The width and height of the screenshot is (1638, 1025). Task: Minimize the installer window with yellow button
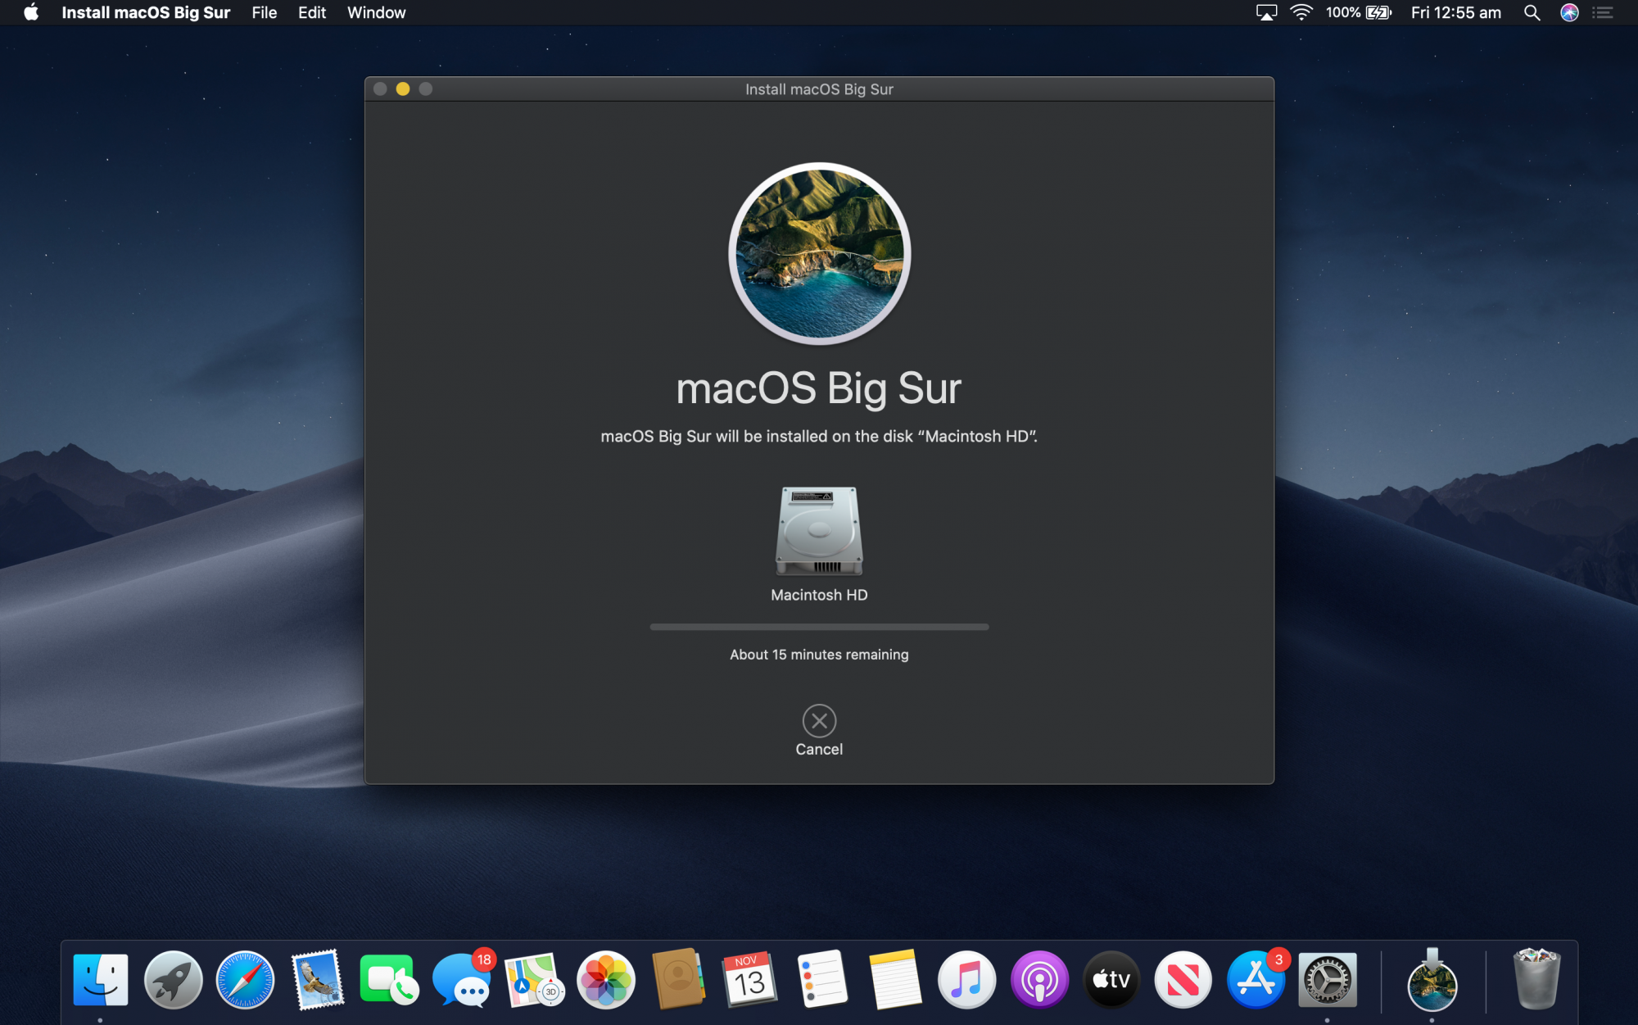[x=403, y=88]
